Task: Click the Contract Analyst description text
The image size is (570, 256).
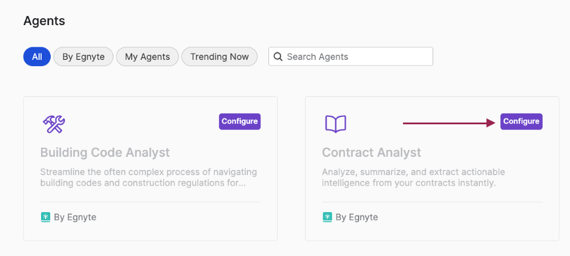Action: (x=413, y=177)
